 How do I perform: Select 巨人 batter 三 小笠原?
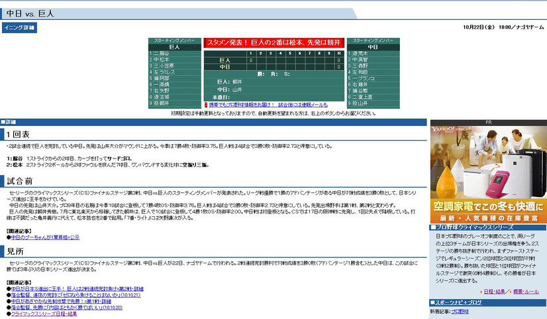174,66
